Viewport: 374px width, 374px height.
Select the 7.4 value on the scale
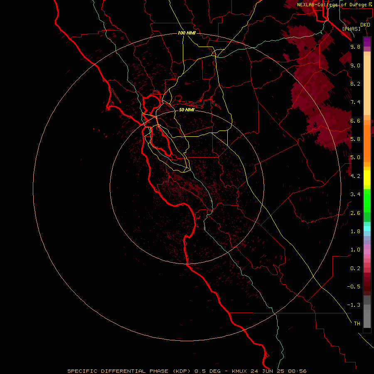[x=355, y=102]
